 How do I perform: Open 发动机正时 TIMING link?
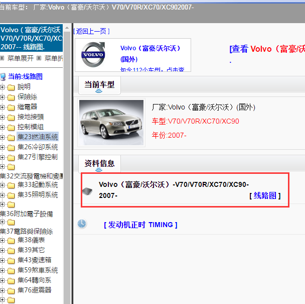(x=140, y=225)
